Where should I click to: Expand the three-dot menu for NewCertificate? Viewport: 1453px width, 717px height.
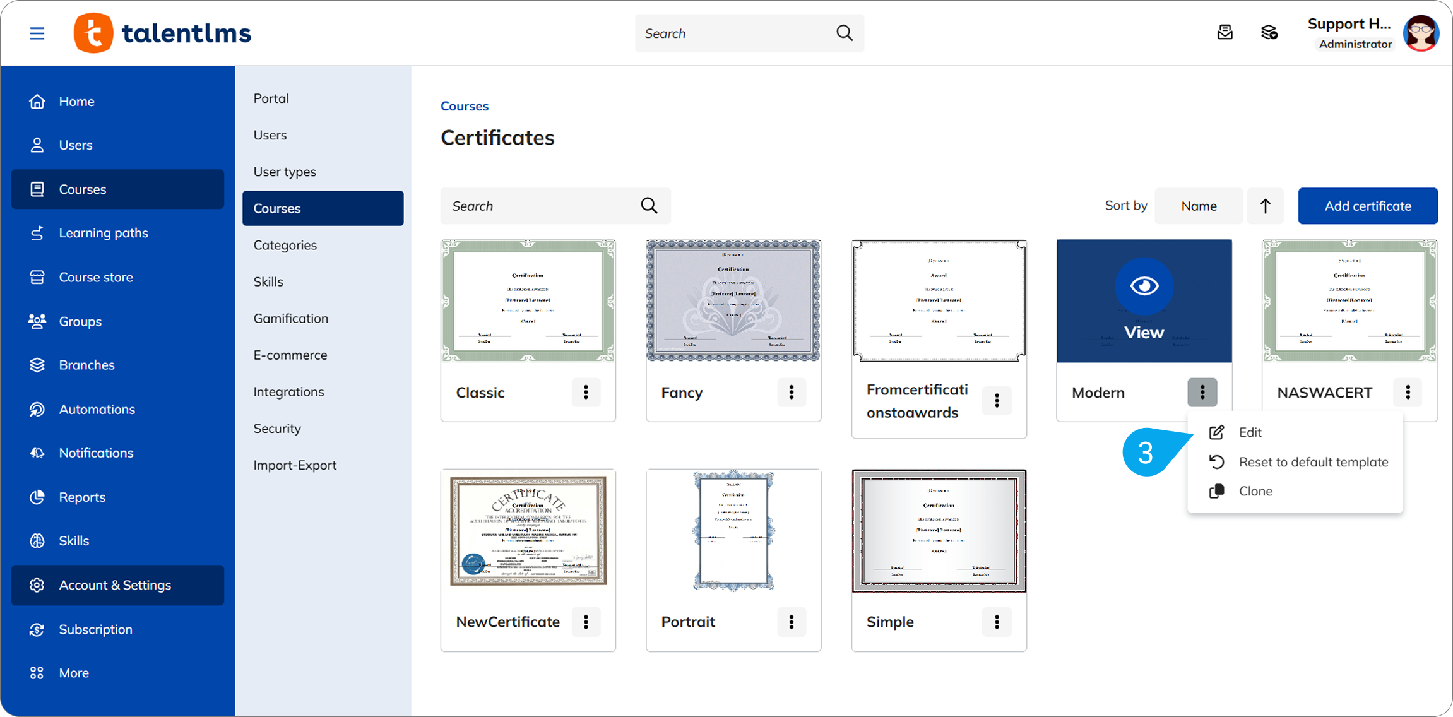pyautogui.click(x=586, y=622)
